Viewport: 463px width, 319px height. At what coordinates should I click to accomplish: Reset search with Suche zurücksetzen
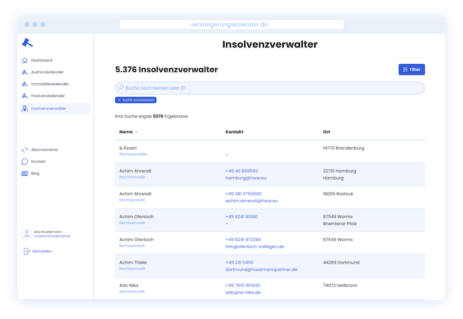coord(135,100)
